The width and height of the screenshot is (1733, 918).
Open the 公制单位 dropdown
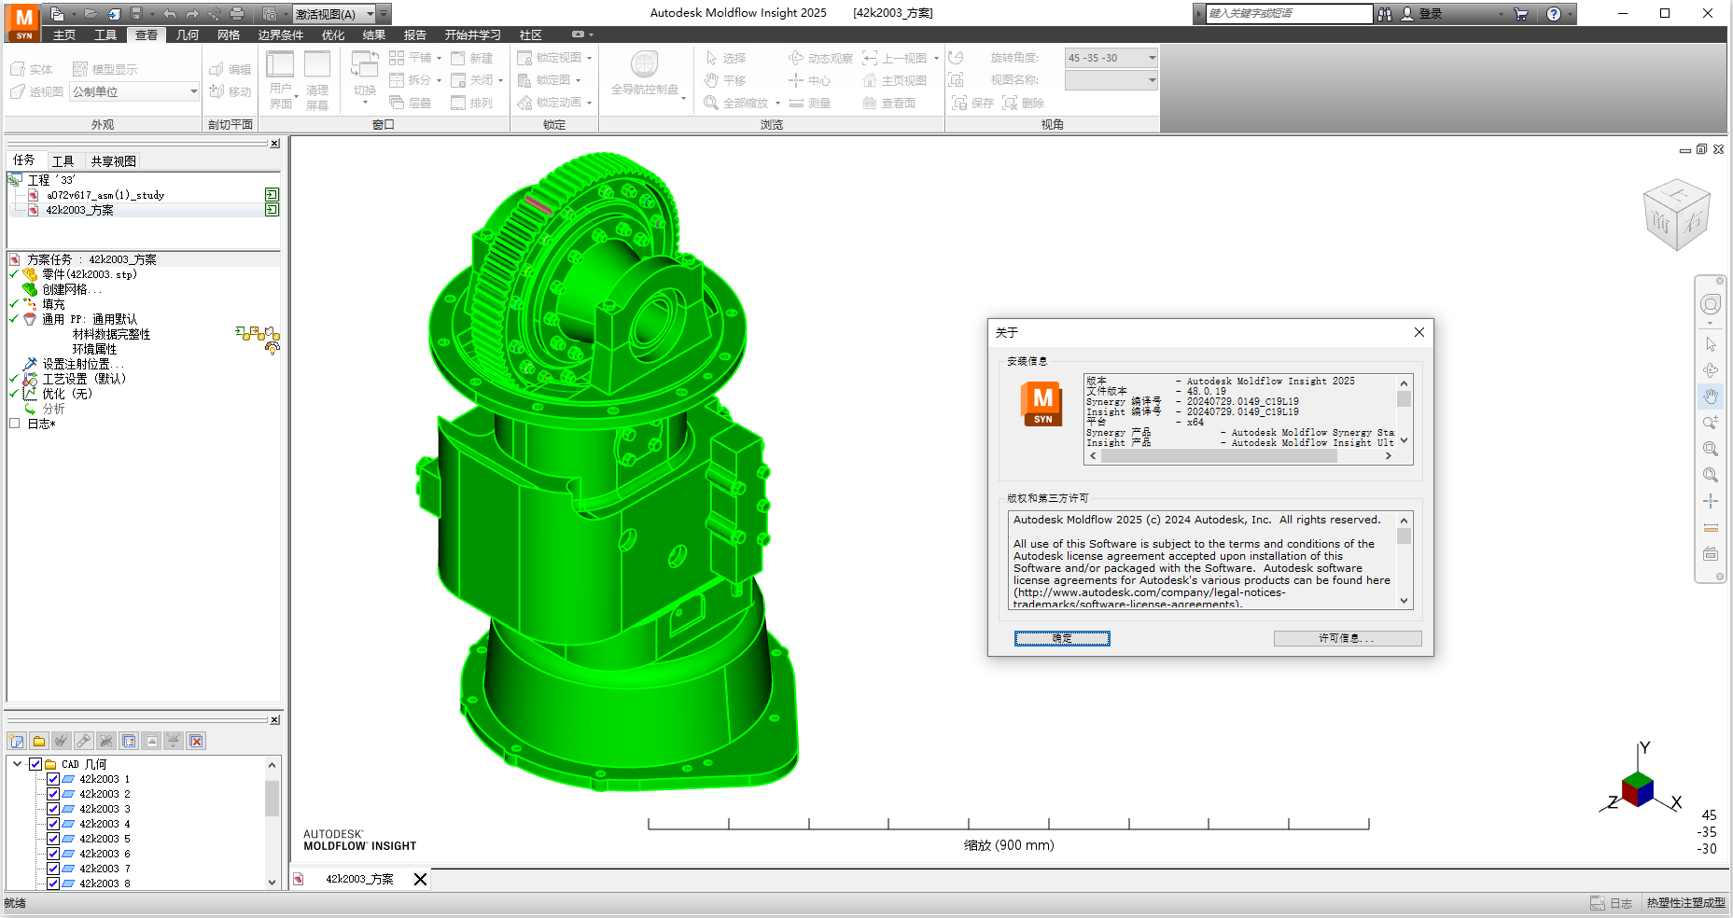[x=192, y=91]
